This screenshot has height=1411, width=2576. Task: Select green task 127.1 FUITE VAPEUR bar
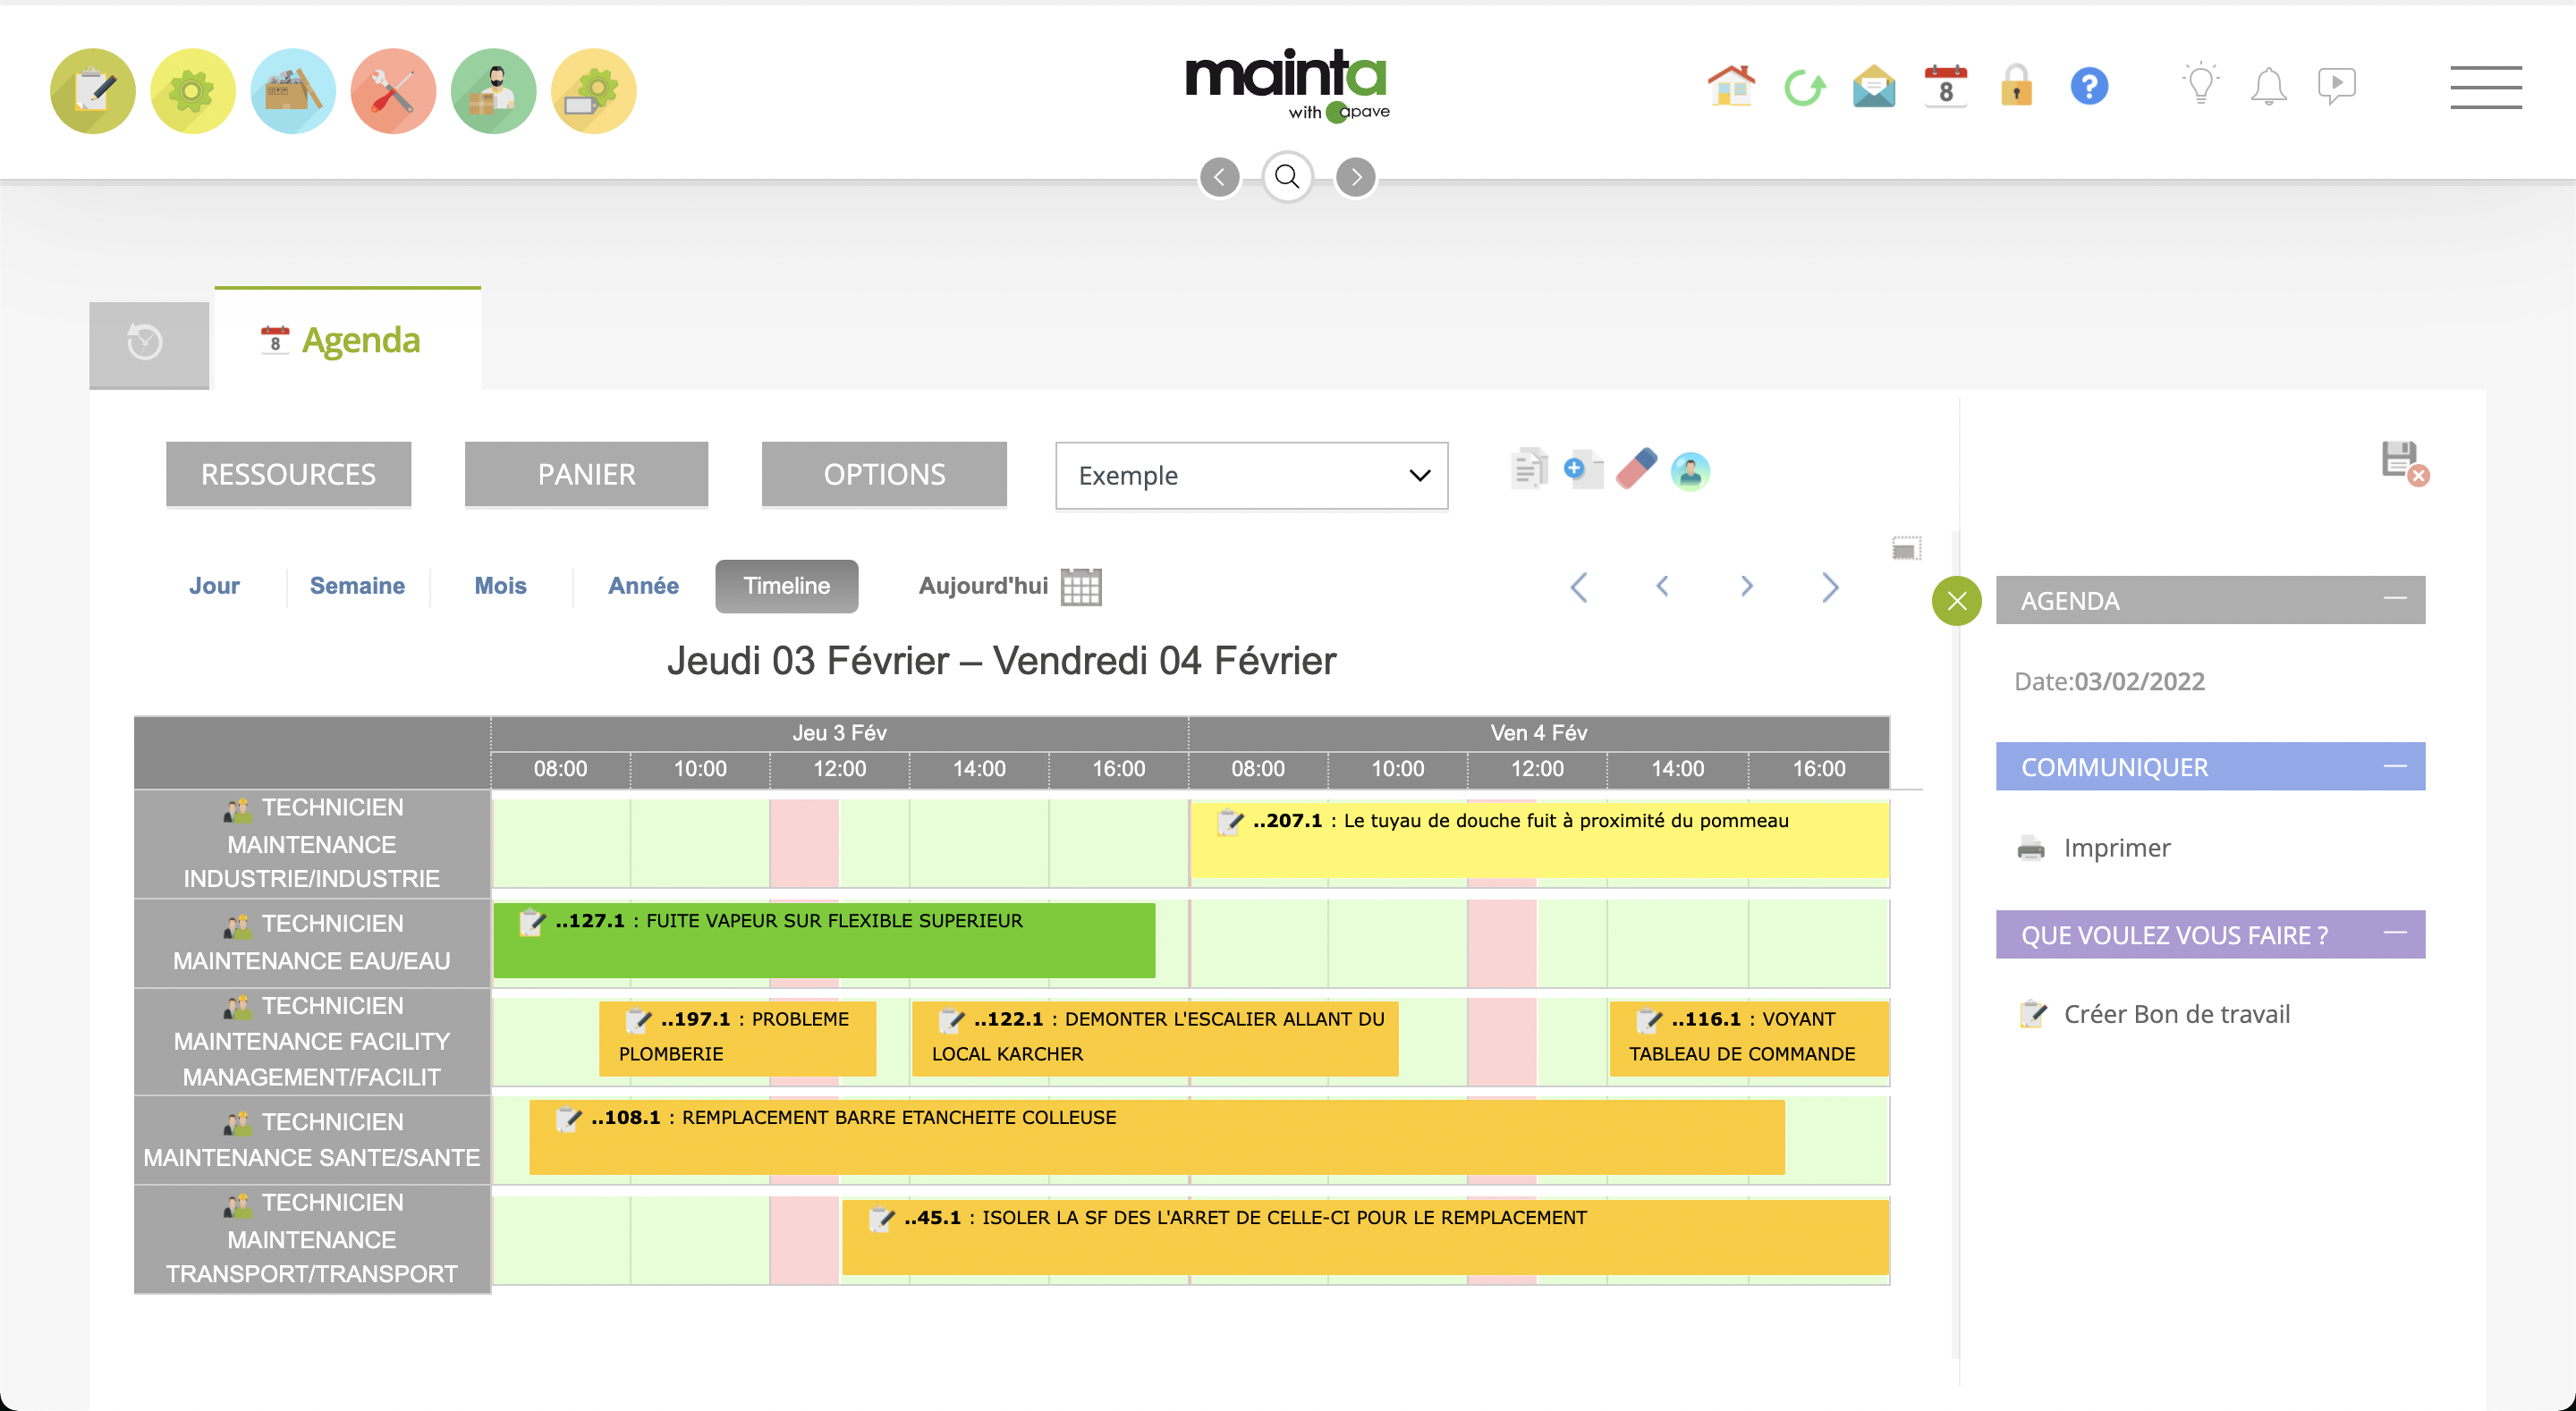point(824,940)
